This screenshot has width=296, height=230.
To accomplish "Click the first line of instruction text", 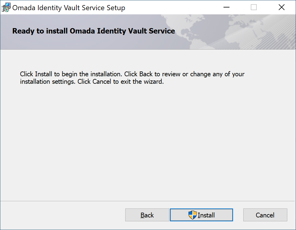I will pos(132,74).
